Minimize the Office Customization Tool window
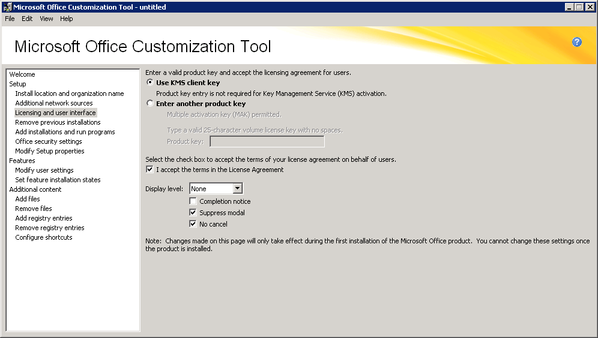Image resolution: width=598 pixels, height=338 pixels. (569, 7)
